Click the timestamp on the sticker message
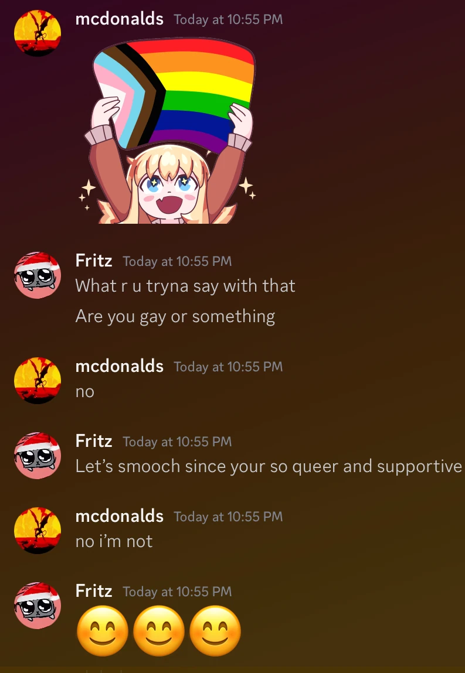The image size is (465, 673). [x=228, y=19]
